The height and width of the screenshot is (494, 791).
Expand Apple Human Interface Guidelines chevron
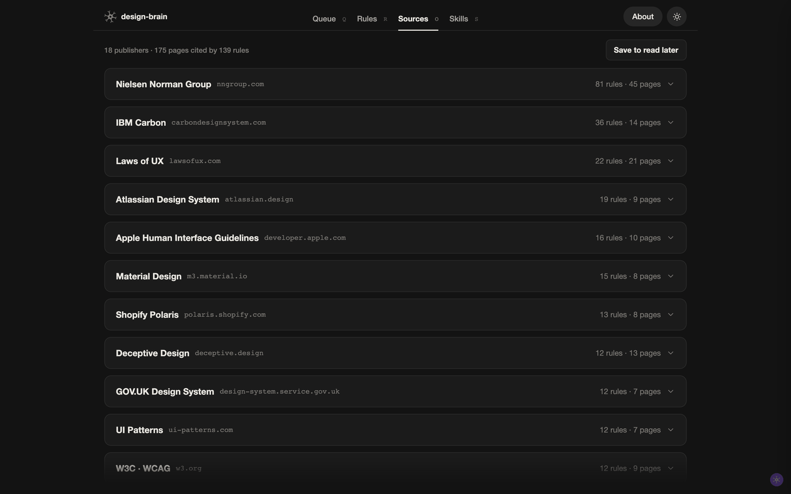[x=671, y=238]
